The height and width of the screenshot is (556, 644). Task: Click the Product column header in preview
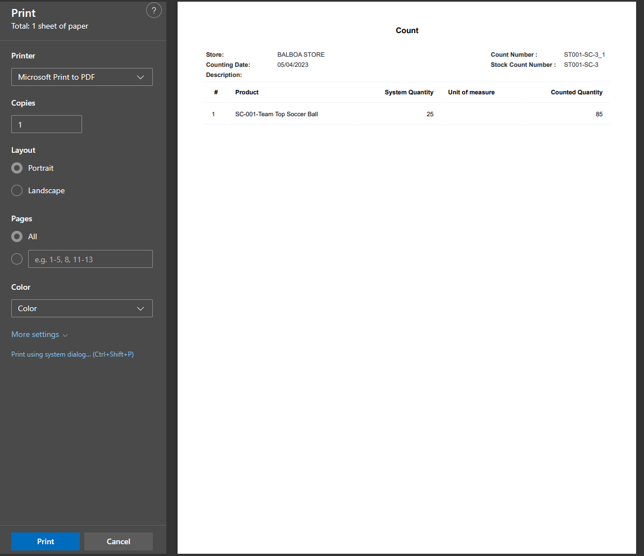tap(247, 92)
